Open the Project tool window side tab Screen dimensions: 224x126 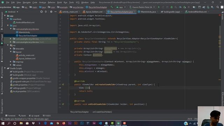pyautogui.click(x=2, y=39)
